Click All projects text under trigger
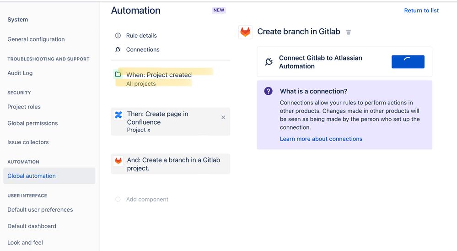The height and width of the screenshot is (251, 457). point(141,84)
